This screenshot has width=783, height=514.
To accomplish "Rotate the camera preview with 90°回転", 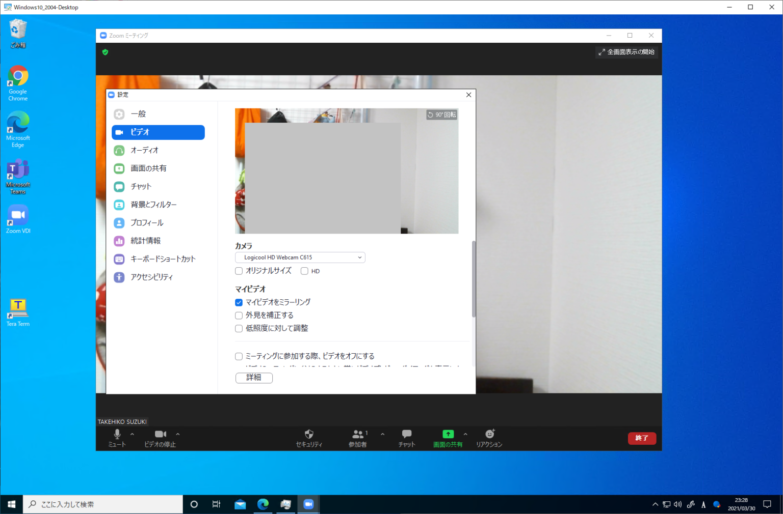I will pyautogui.click(x=441, y=115).
